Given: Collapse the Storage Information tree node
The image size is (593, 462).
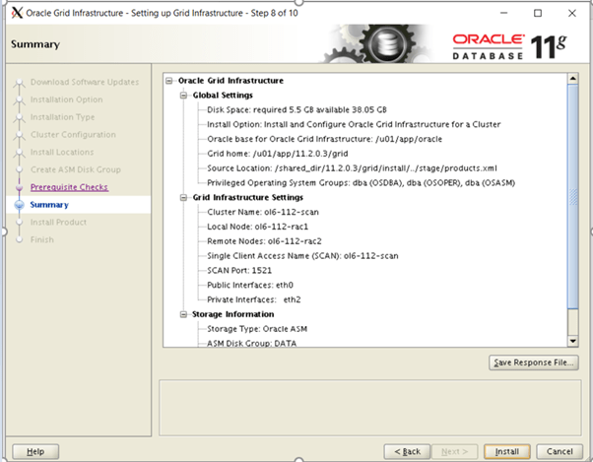Looking at the screenshot, I should [183, 314].
